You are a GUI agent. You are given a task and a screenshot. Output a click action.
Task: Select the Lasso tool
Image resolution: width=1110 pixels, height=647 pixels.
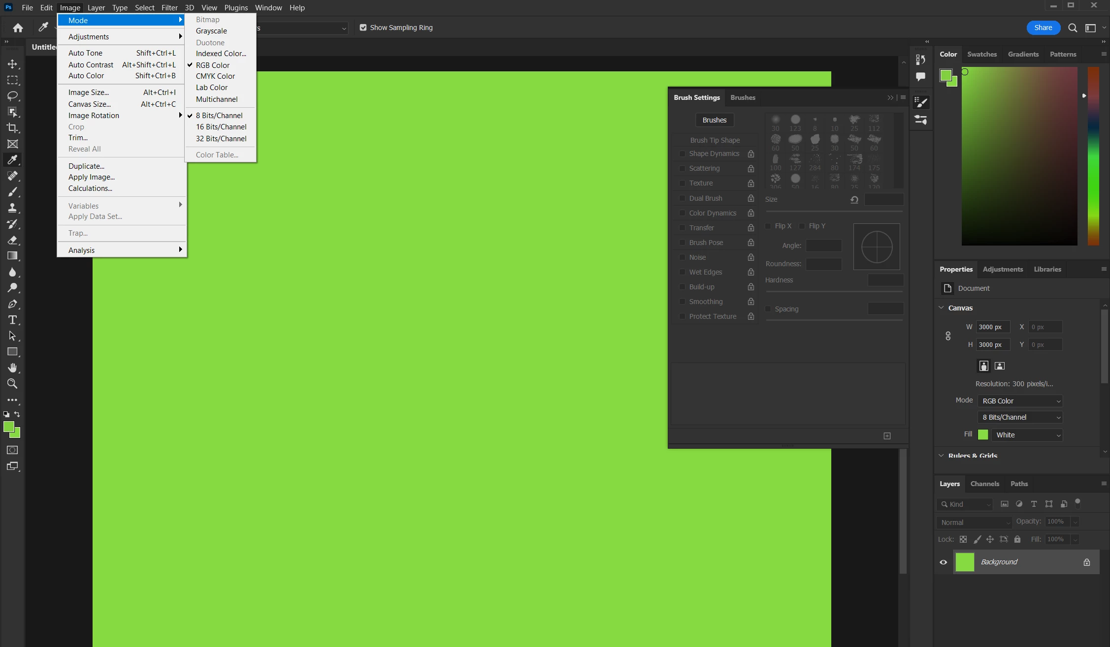click(x=12, y=96)
